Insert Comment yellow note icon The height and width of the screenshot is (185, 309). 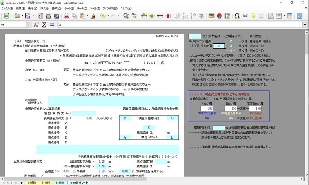pyautogui.click(x=253, y=16)
